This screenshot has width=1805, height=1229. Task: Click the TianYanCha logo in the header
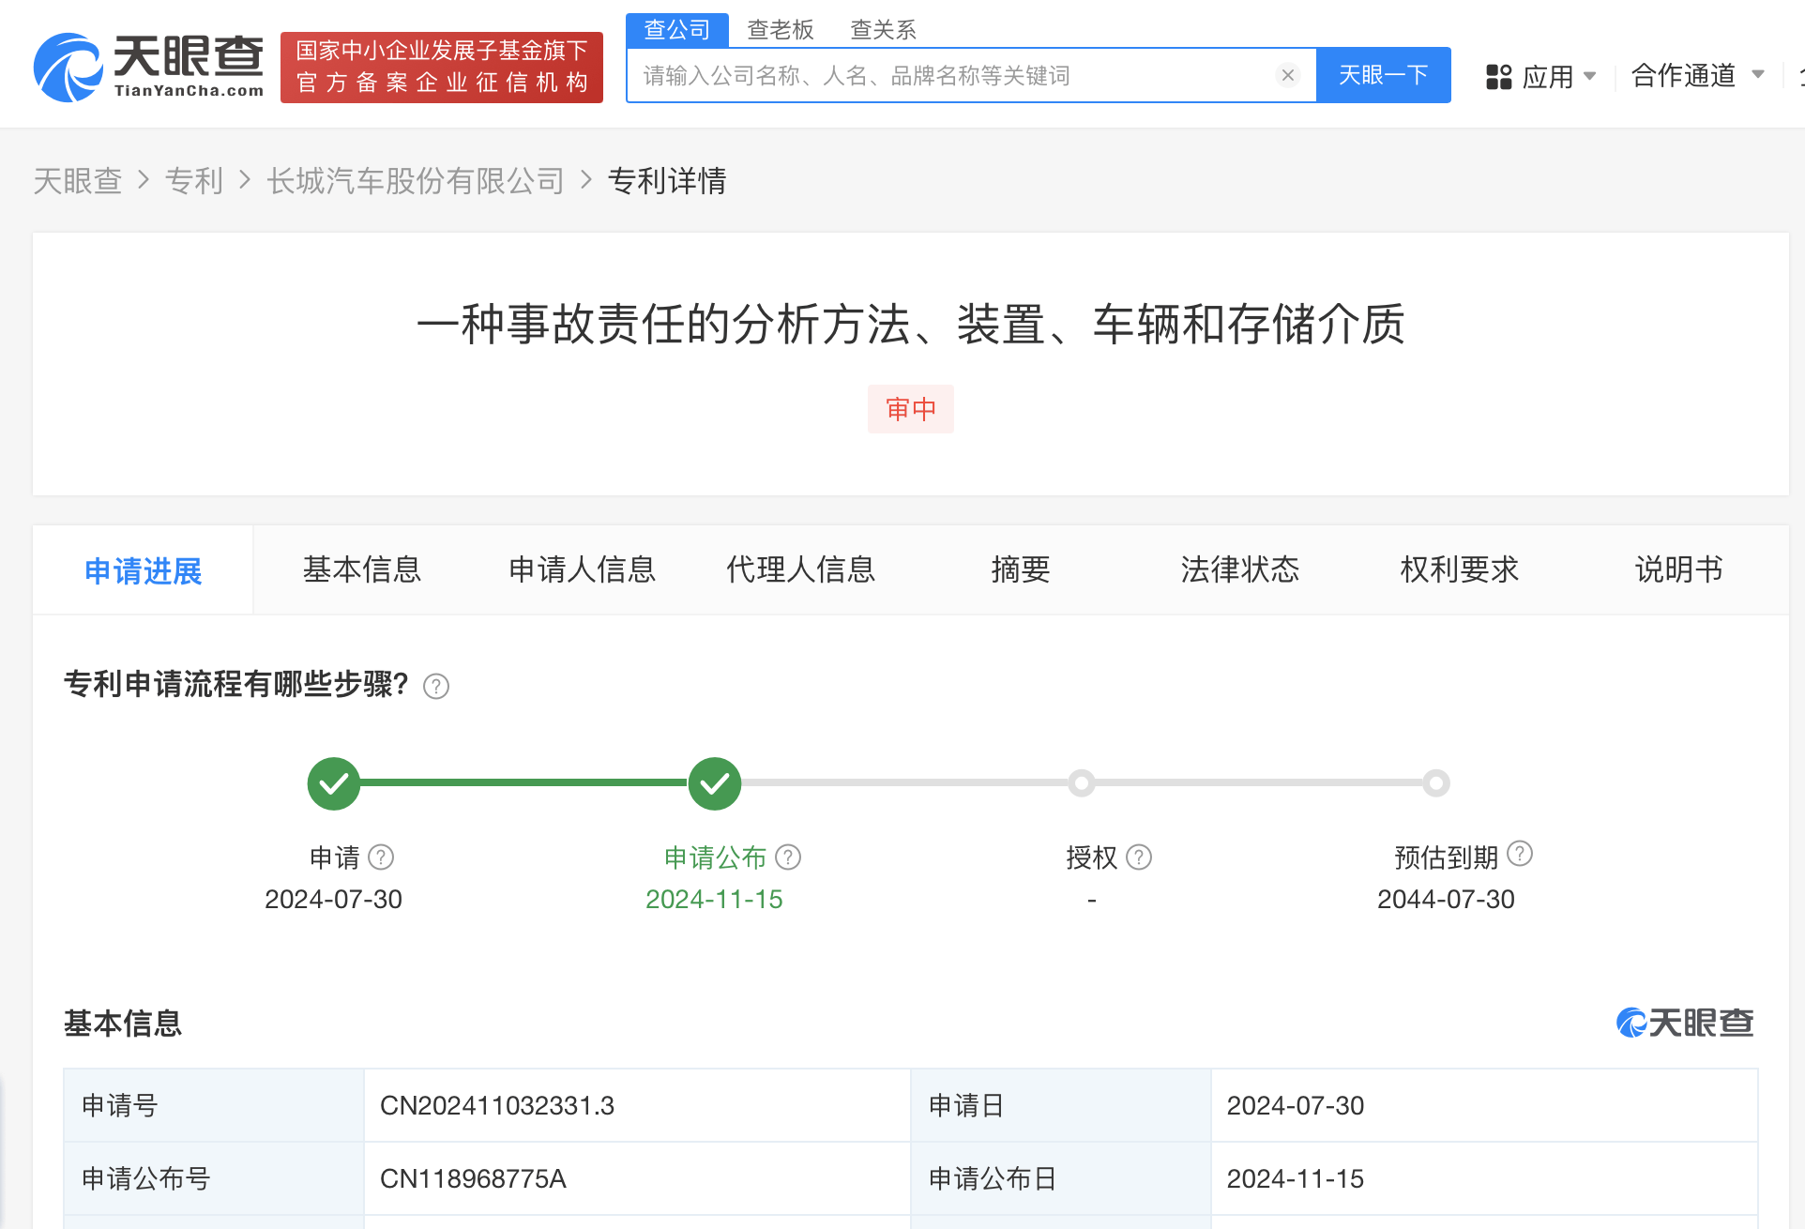[148, 67]
